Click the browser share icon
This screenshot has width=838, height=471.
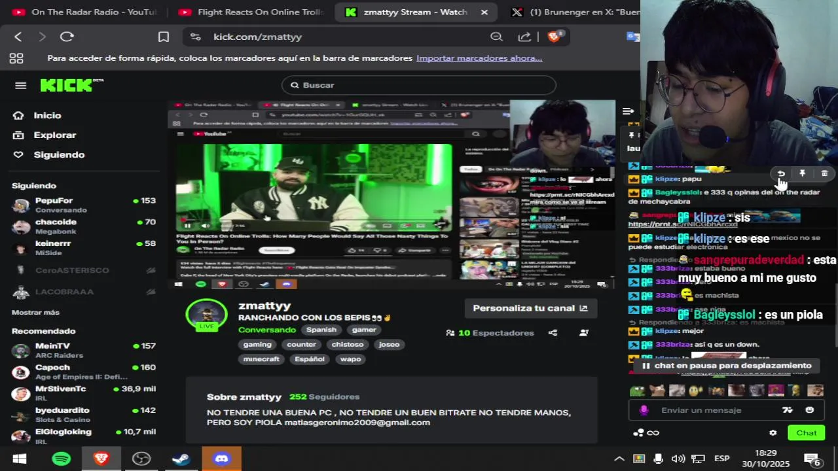[524, 37]
